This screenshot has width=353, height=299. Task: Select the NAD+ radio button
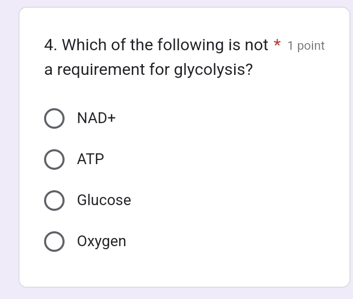coord(54,118)
